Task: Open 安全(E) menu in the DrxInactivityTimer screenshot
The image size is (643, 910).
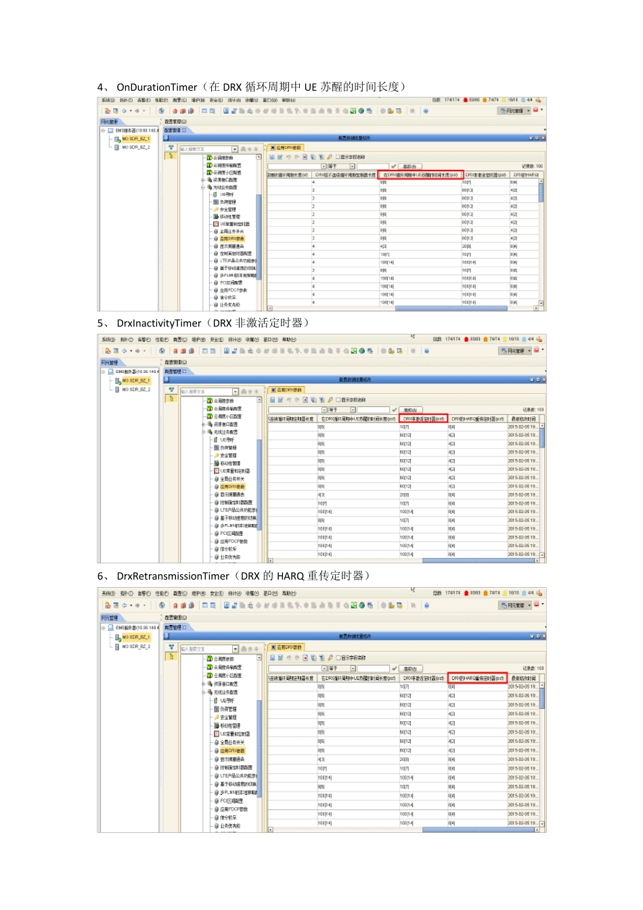Action: point(217,340)
